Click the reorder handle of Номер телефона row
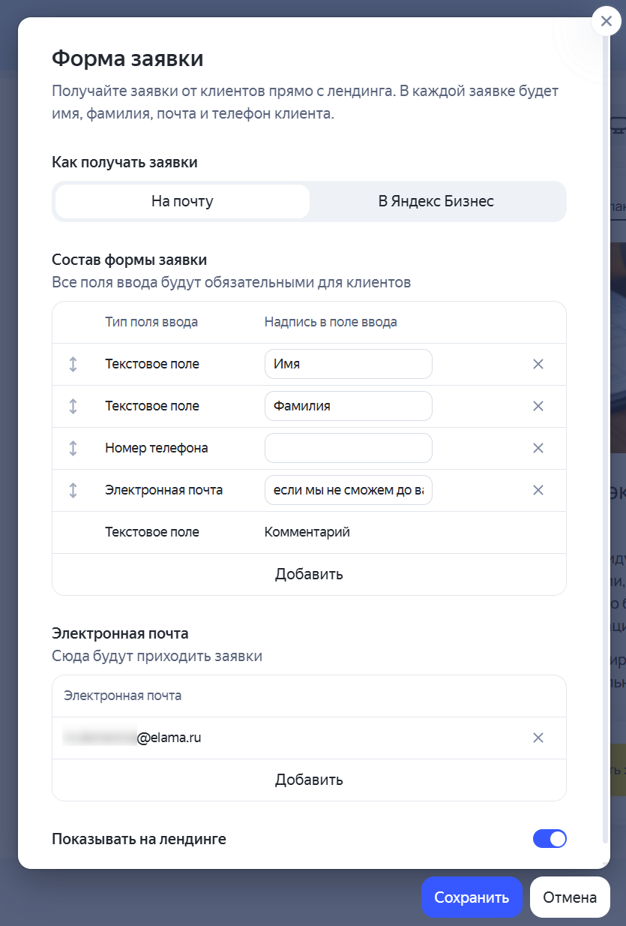Image resolution: width=626 pixels, height=926 pixels. pyautogui.click(x=73, y=448)
